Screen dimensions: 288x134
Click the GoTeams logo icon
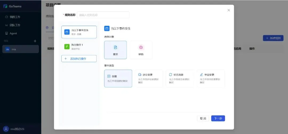pos(5,6)
